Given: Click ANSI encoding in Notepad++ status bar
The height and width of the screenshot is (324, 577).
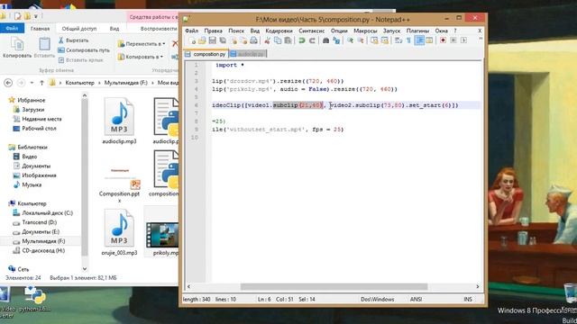Looking at the screenshot, I should click(x=416, y=300).
